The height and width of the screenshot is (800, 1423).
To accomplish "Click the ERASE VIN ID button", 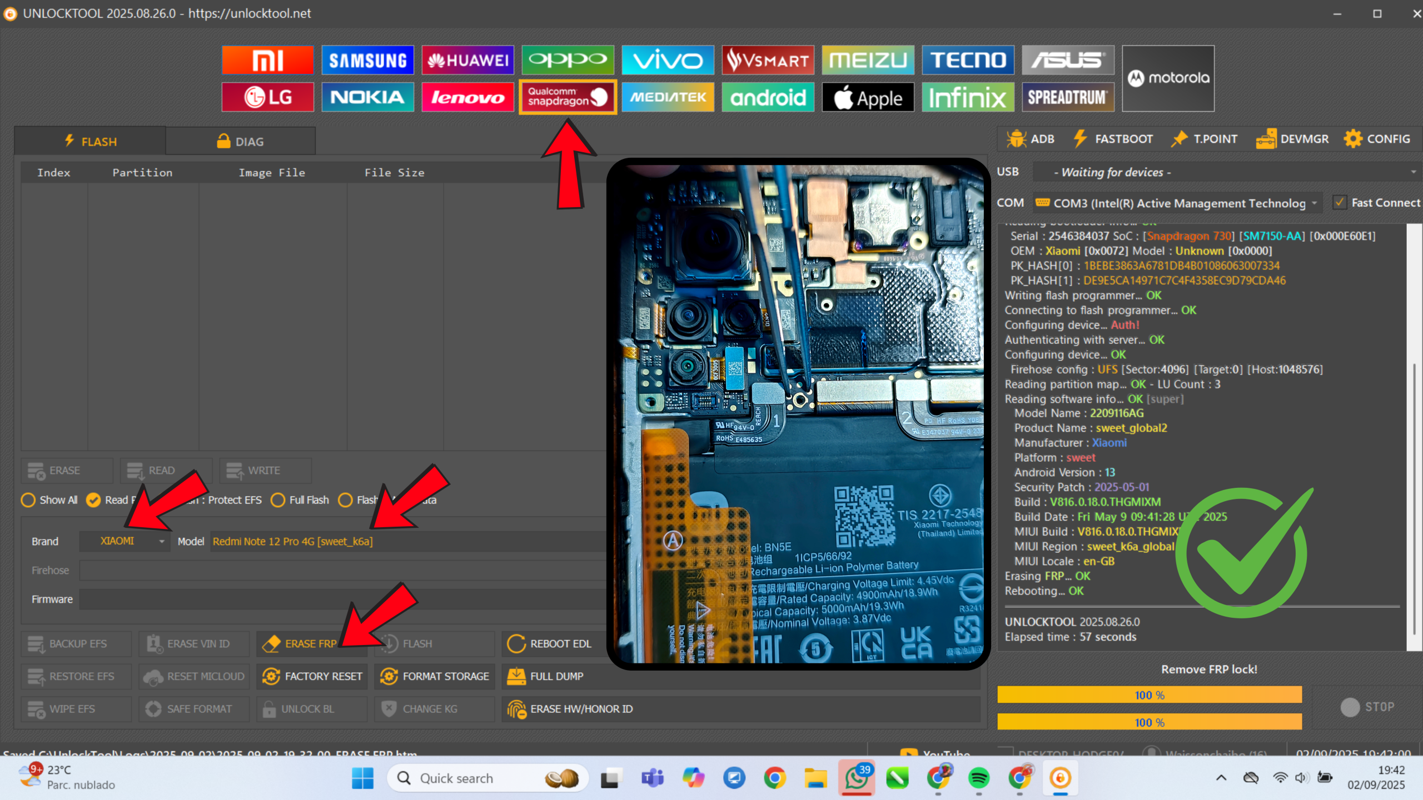I will pos(194,643).
